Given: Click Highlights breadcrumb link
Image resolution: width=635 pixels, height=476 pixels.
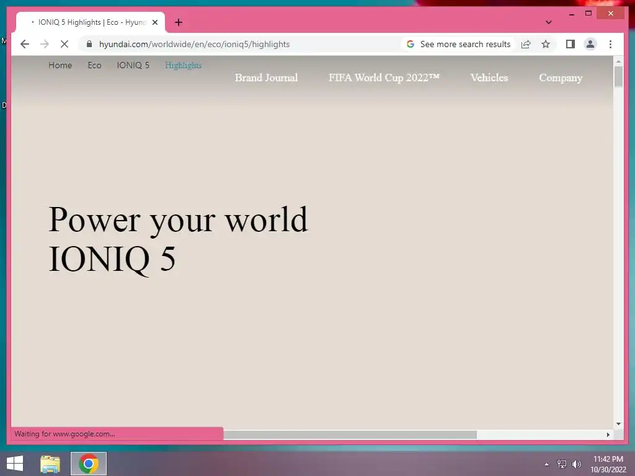Looking at the screenshot, I should click(x=183, y=65).
